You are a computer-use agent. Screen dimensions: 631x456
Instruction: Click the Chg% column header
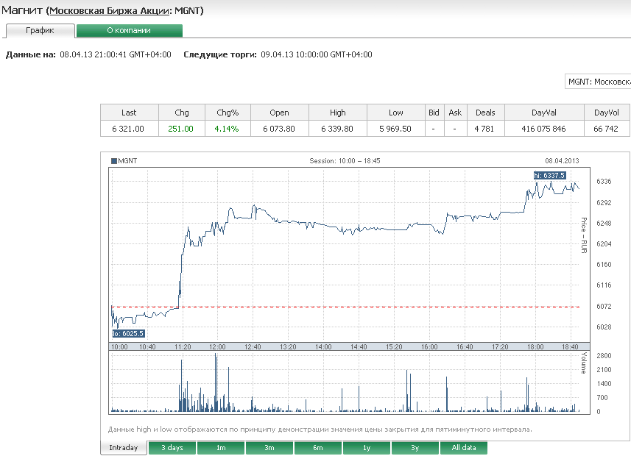pos(228,113)
